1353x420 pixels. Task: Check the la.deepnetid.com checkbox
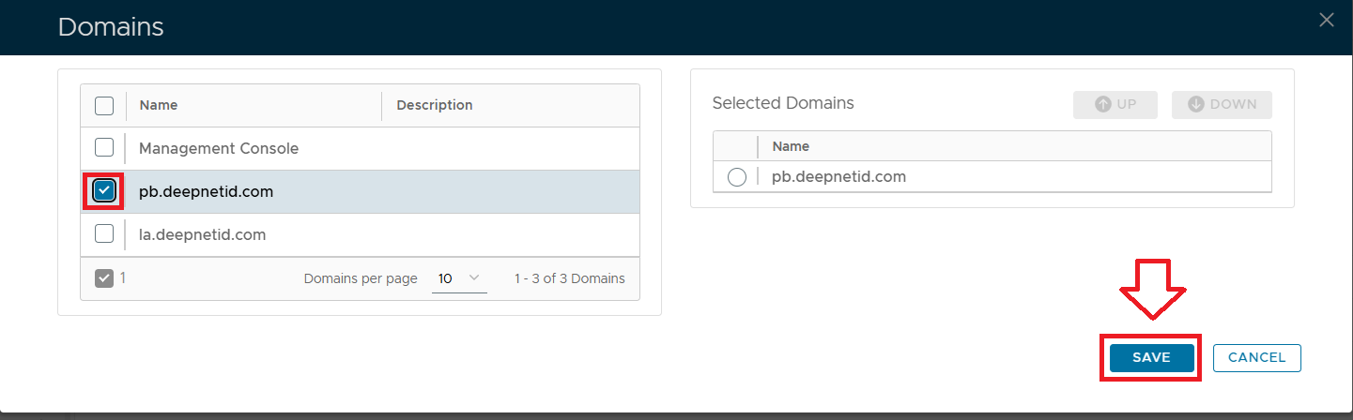pyautogui.click(x=104, y=233)
